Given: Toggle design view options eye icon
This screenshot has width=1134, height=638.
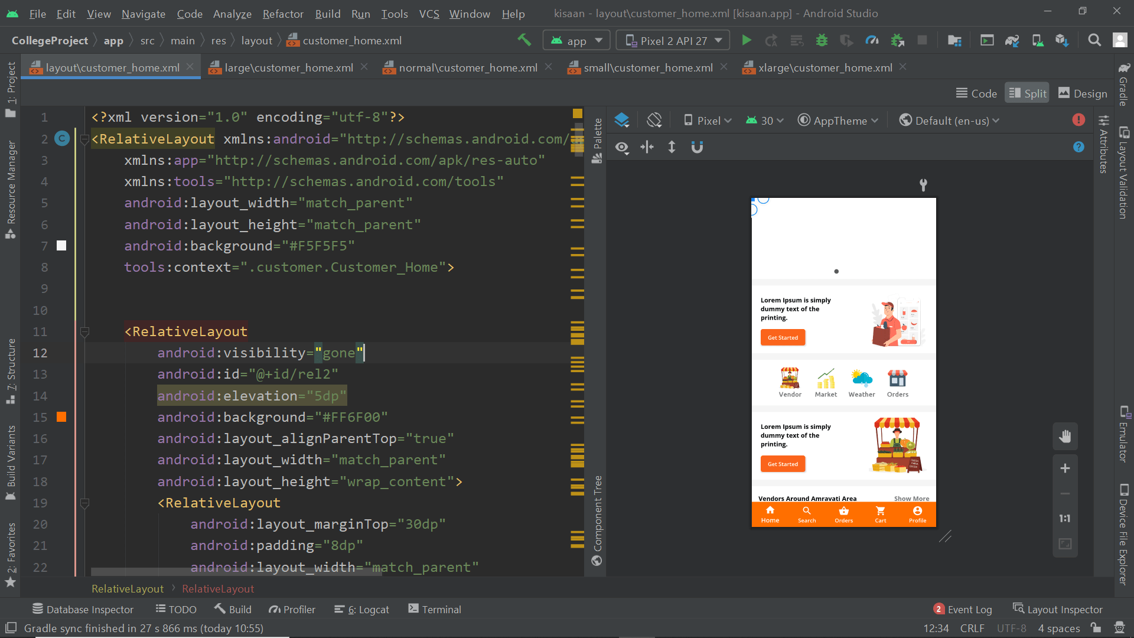Looking at the screenshot, I should pyautogui.click(x=621, y=147).
